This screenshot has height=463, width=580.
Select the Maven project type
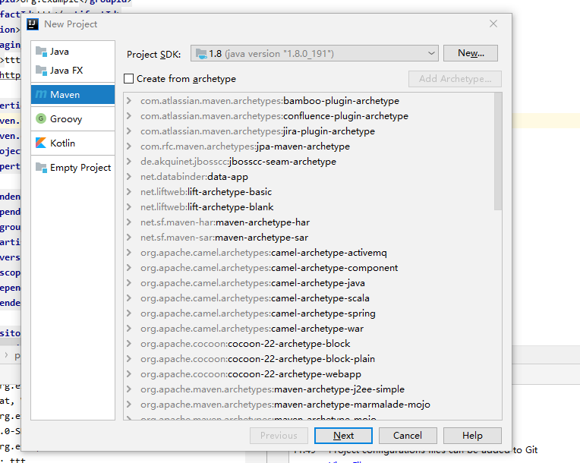coord(73,95)
